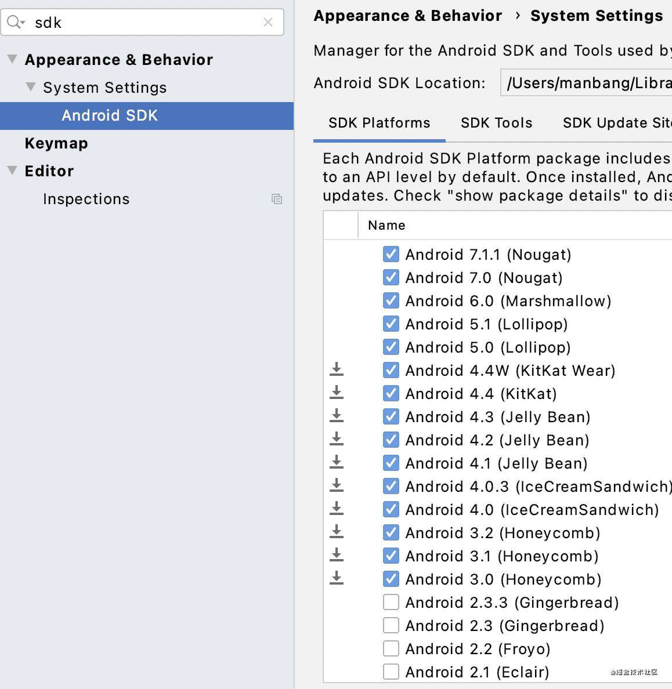Click download icon for Android 4.0.3 row
This screenshot has height=689, width=672.
[337, 485]
